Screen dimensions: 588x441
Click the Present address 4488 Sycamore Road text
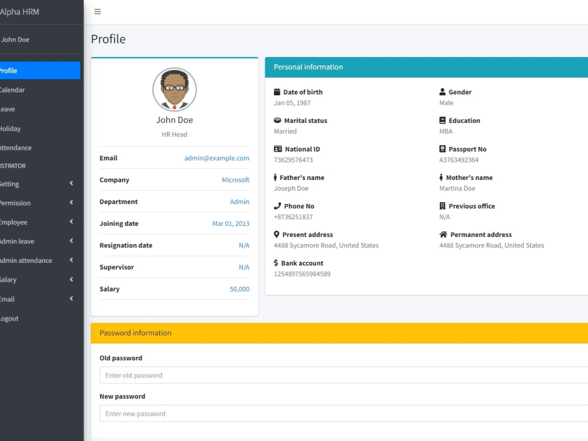(x=326, y=245)
